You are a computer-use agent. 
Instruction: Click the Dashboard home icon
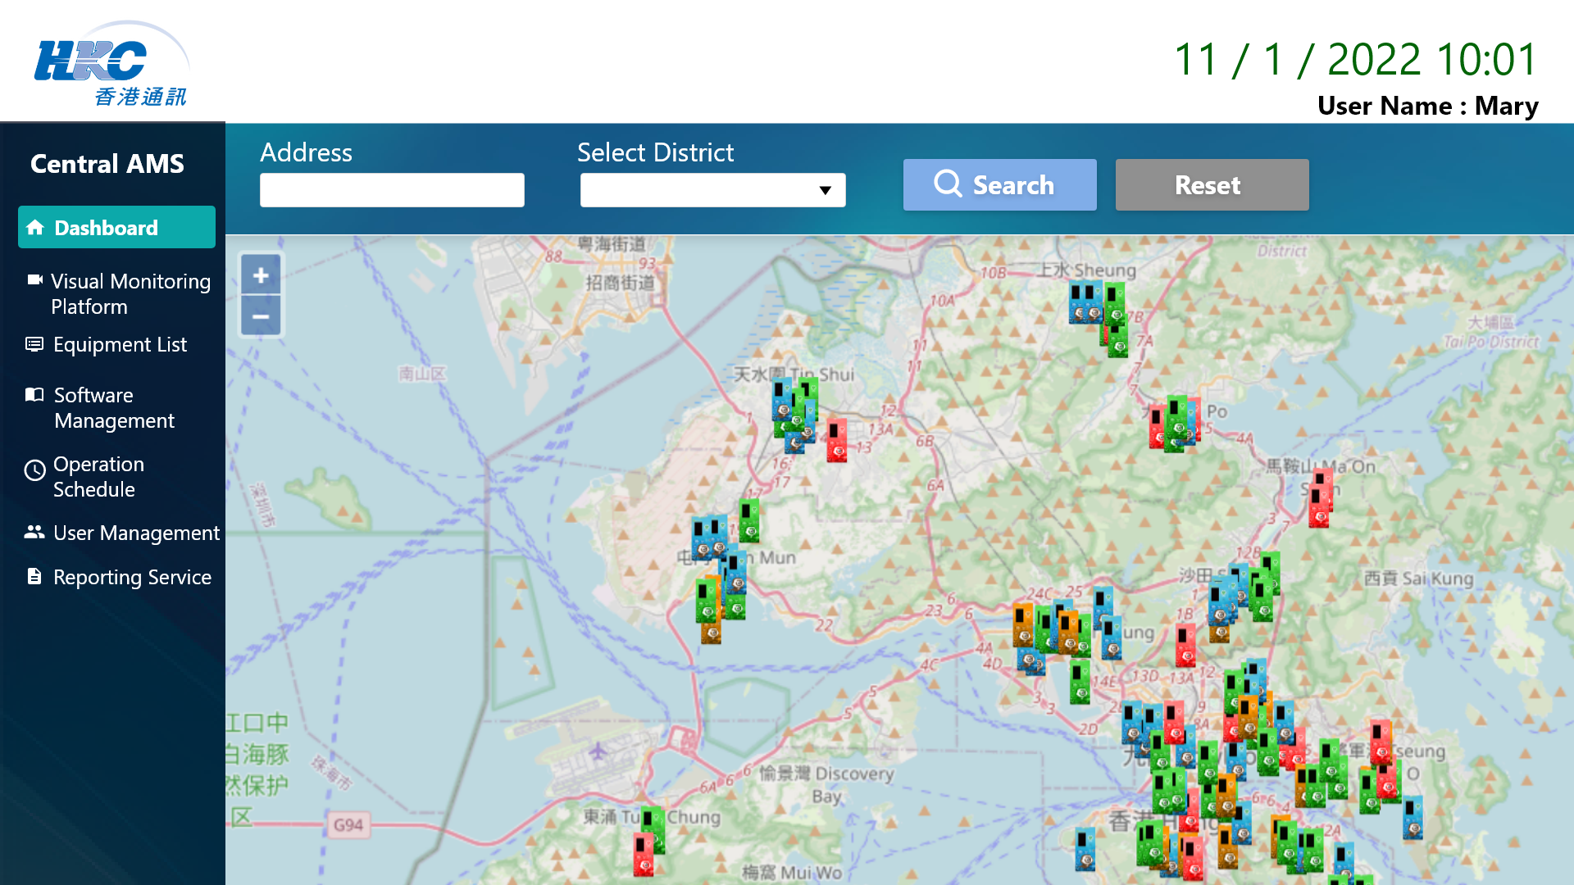[36, 227]
